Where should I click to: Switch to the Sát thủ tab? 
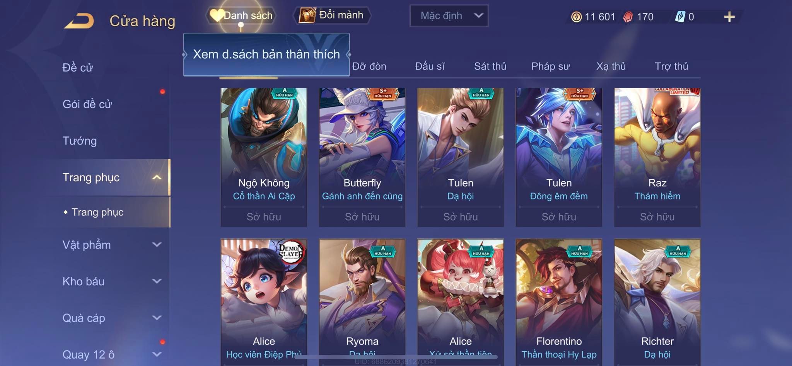[490, 66]
